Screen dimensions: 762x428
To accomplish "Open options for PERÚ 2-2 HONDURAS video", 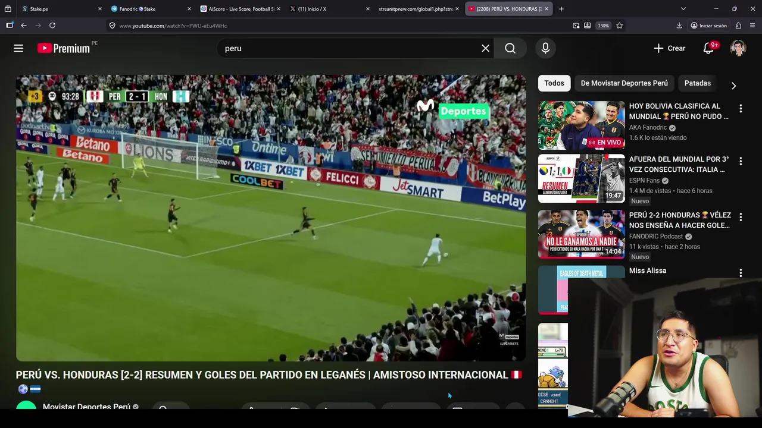I will [741, 217].
